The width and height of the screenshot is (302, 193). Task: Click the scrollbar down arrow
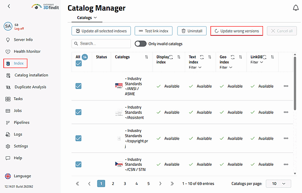pyautogui.click(x=295, y=173)
